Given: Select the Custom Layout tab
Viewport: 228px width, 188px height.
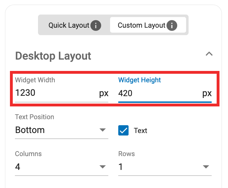Looking at the screenshot, I should 141,26.
